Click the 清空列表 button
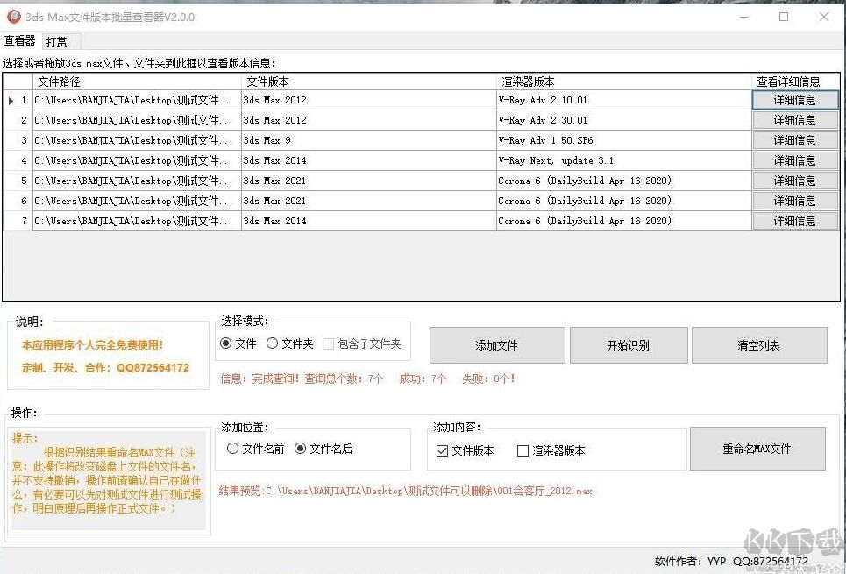 tap(759, 344)
